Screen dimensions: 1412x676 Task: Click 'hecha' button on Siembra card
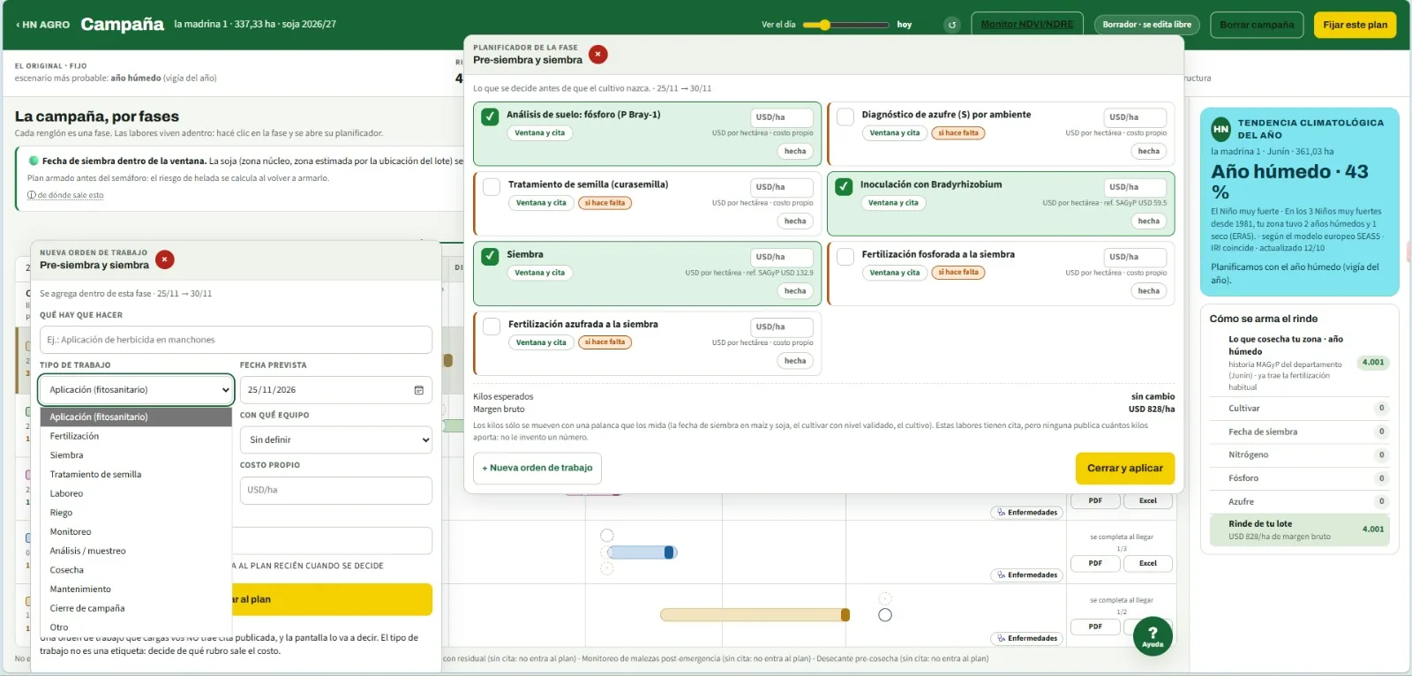click(795, 291)
